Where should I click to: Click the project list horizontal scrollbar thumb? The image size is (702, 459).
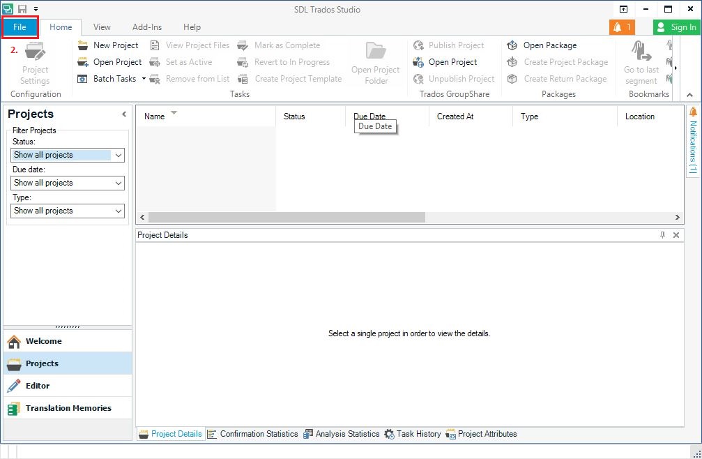pos(287,217)
